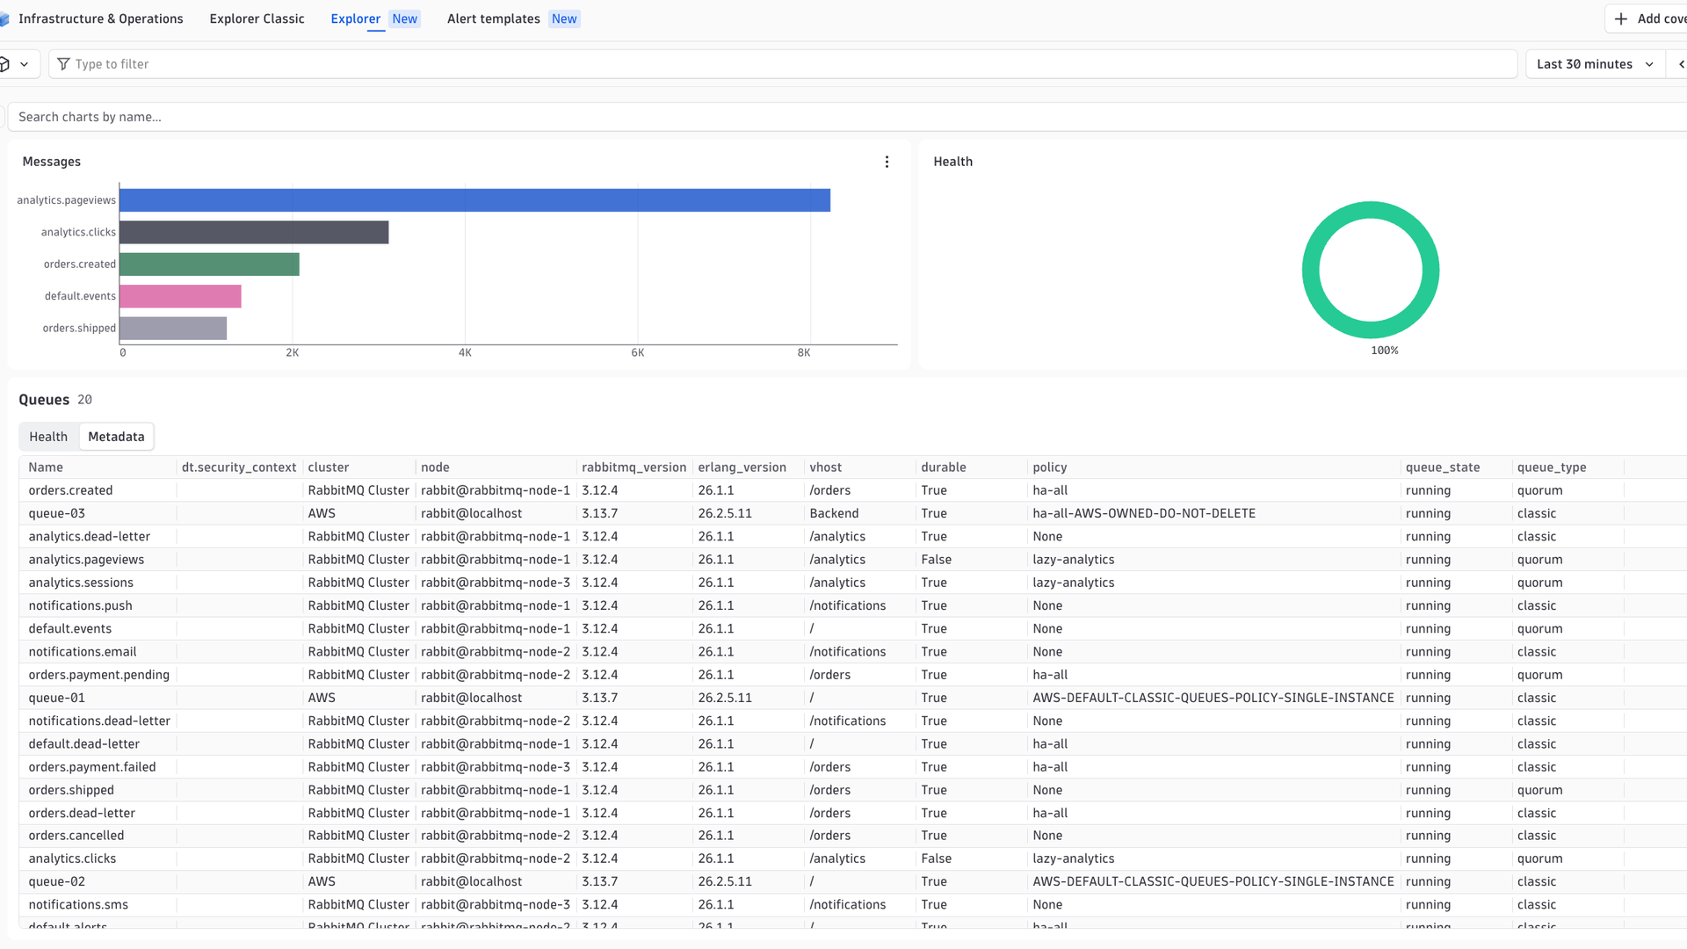Click the 100% label under Health donut
The width and height of the screenshot is (1687, 949).
coord(1384,351)
